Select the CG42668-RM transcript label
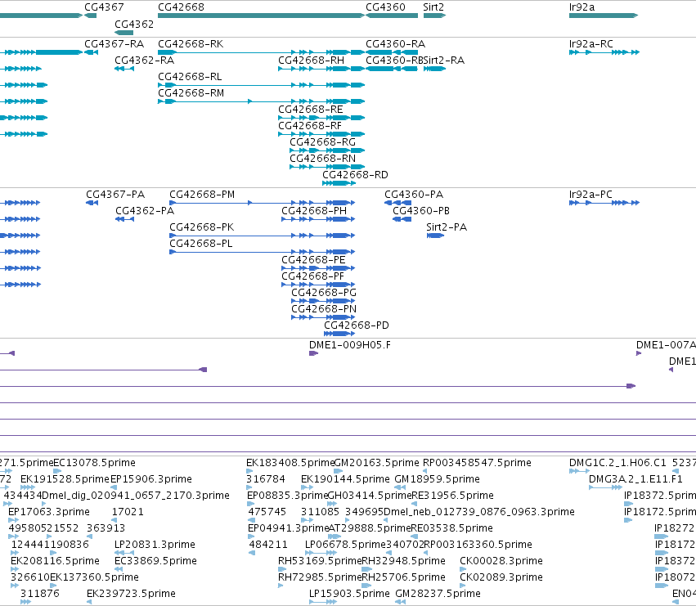This screenshot has height=606, width=696. 191,93
